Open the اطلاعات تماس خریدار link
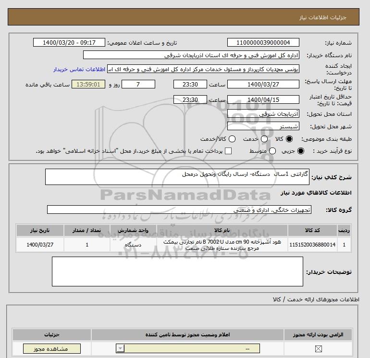The height and width of the screenshot is (358, 370). click(x=79, y=69)
